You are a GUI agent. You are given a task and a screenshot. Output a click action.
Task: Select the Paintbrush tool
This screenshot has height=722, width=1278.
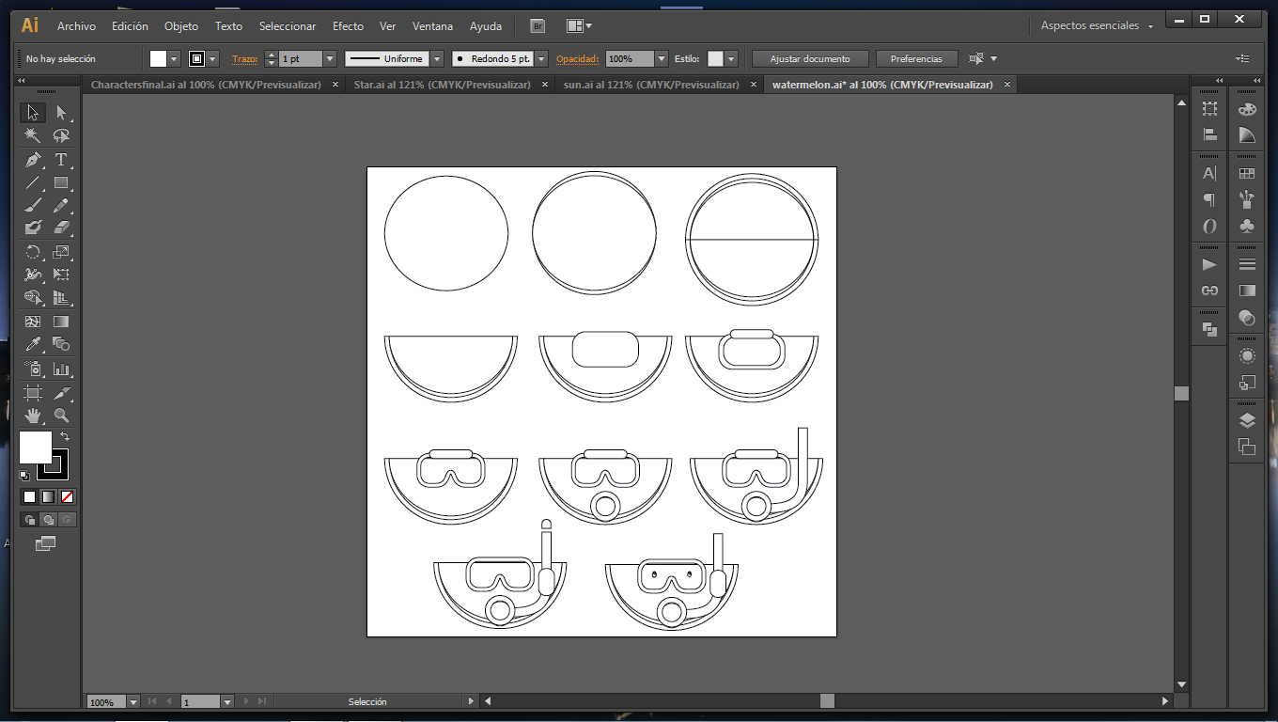click(33, 205)
